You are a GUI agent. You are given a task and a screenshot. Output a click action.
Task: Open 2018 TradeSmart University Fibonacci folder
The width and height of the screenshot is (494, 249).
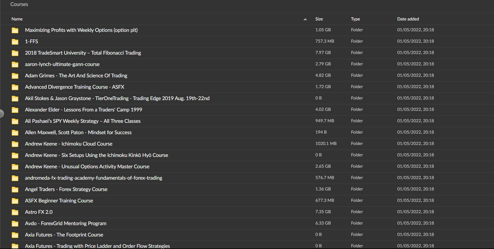click(83, 53)
